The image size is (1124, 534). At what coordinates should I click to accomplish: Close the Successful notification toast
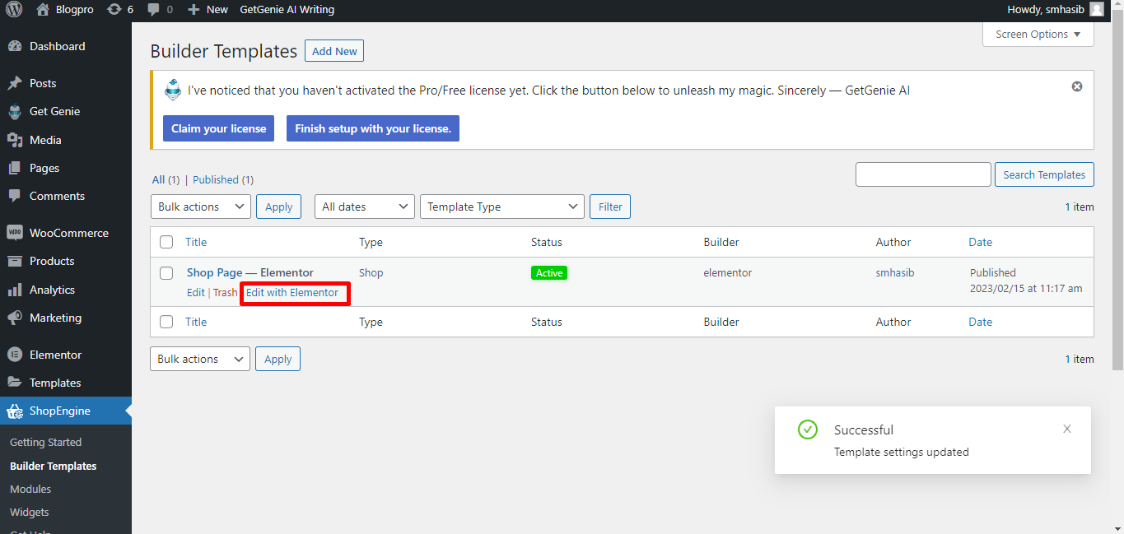pos(1067,429)
